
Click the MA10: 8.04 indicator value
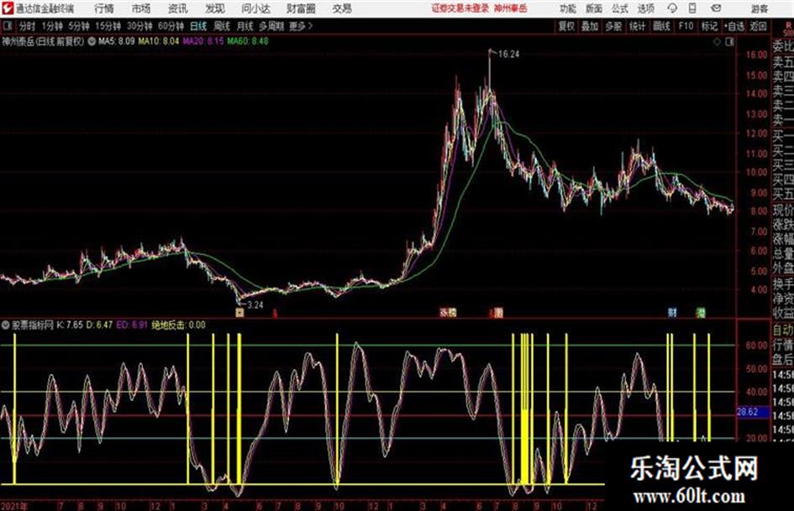(159, 41)
